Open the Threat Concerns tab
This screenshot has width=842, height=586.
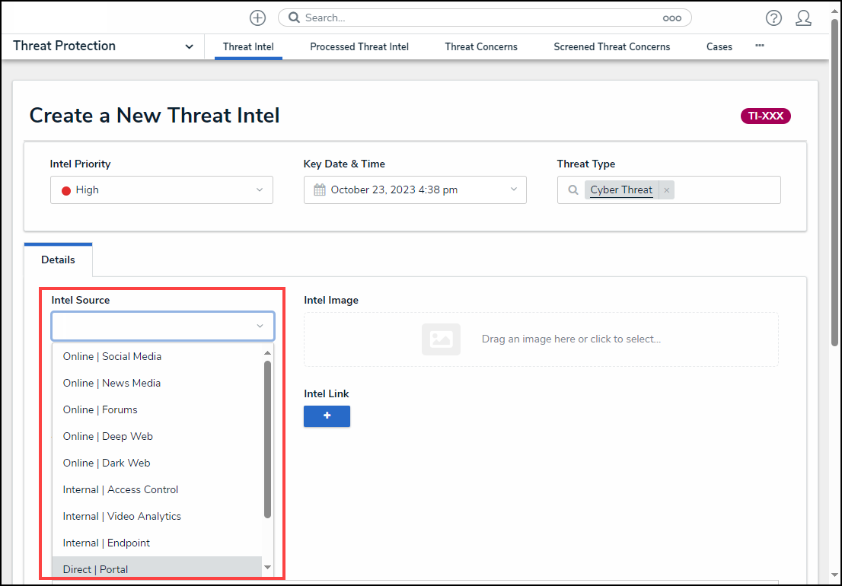pos(481,46)
